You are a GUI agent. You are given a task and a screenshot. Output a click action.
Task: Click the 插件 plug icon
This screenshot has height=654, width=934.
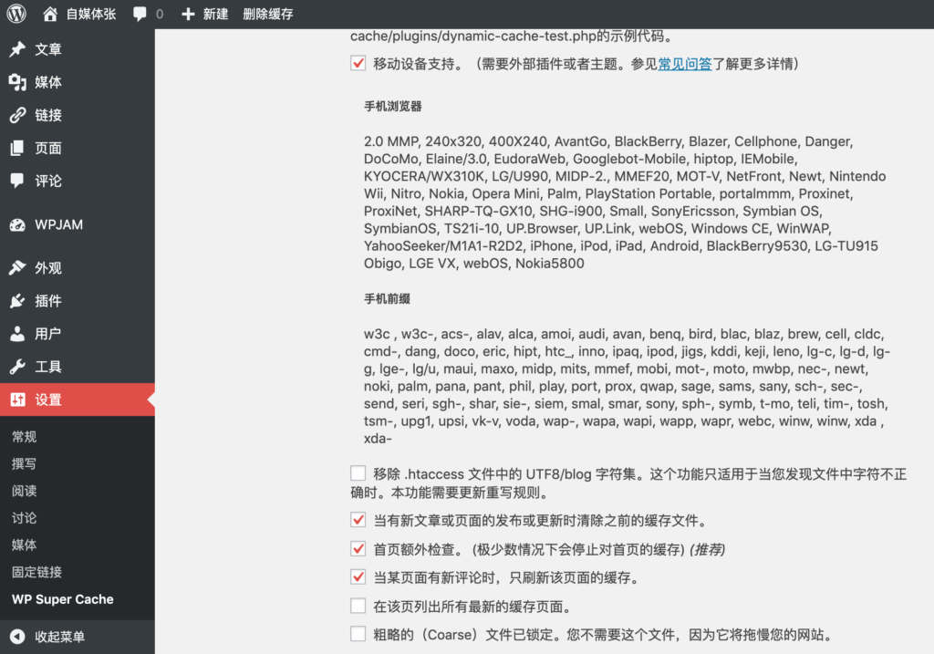pos(17,301)
